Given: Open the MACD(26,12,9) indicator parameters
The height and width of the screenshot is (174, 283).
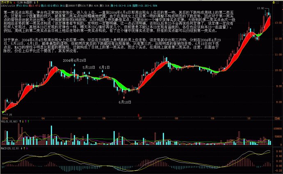Looking at the screenshot, I should [x=10, y=149].
